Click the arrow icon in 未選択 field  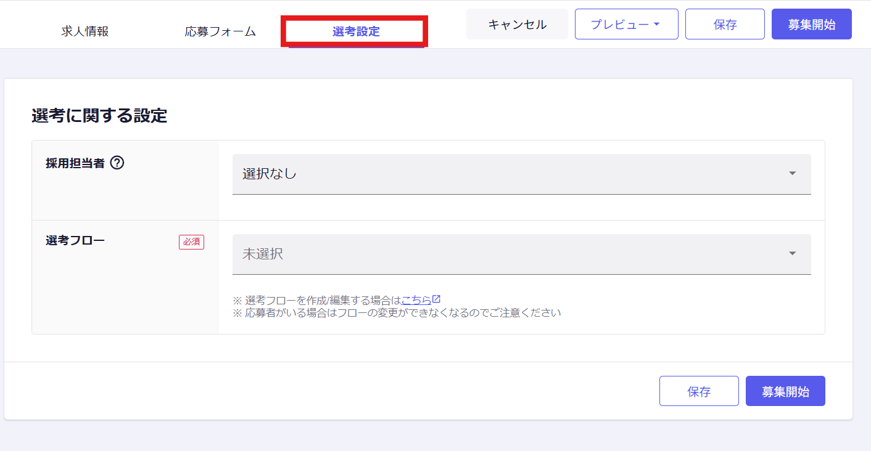coord(793,254)
